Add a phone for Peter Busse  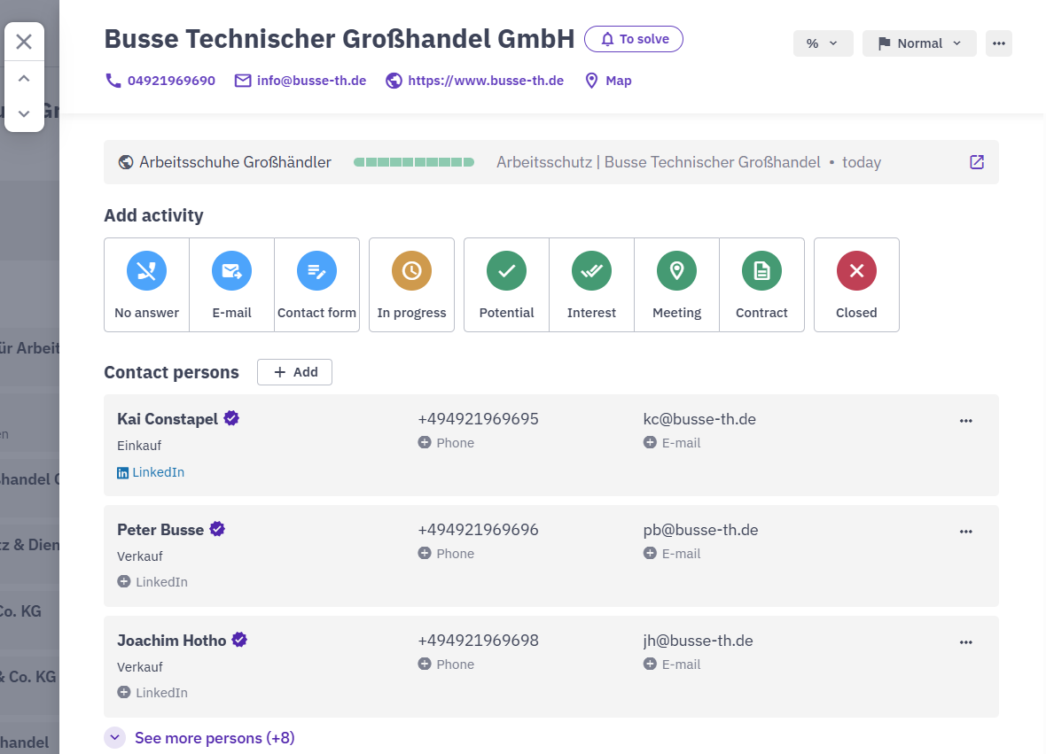coord(446,554)
